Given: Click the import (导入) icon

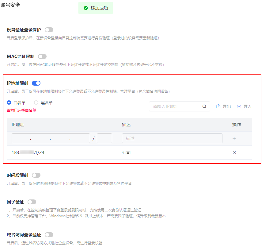Looking at the screenshot, I should click(239, 106).
